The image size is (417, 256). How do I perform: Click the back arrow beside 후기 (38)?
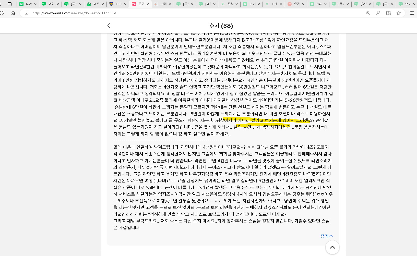(109, 26)
